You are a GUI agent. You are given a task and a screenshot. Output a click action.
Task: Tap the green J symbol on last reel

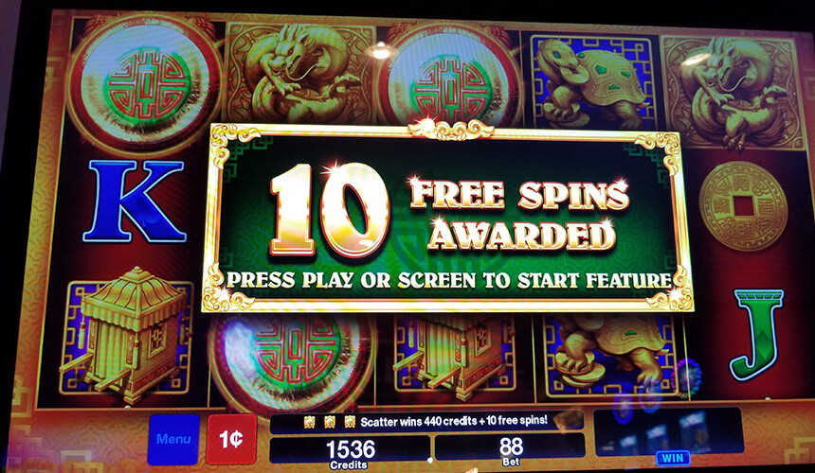click(x=758, y=335)
